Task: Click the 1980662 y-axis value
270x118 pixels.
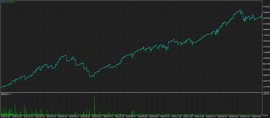Action: (266, 30)
